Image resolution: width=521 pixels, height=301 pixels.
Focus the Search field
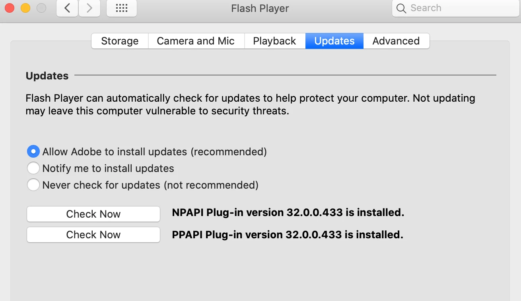[456, 8]
